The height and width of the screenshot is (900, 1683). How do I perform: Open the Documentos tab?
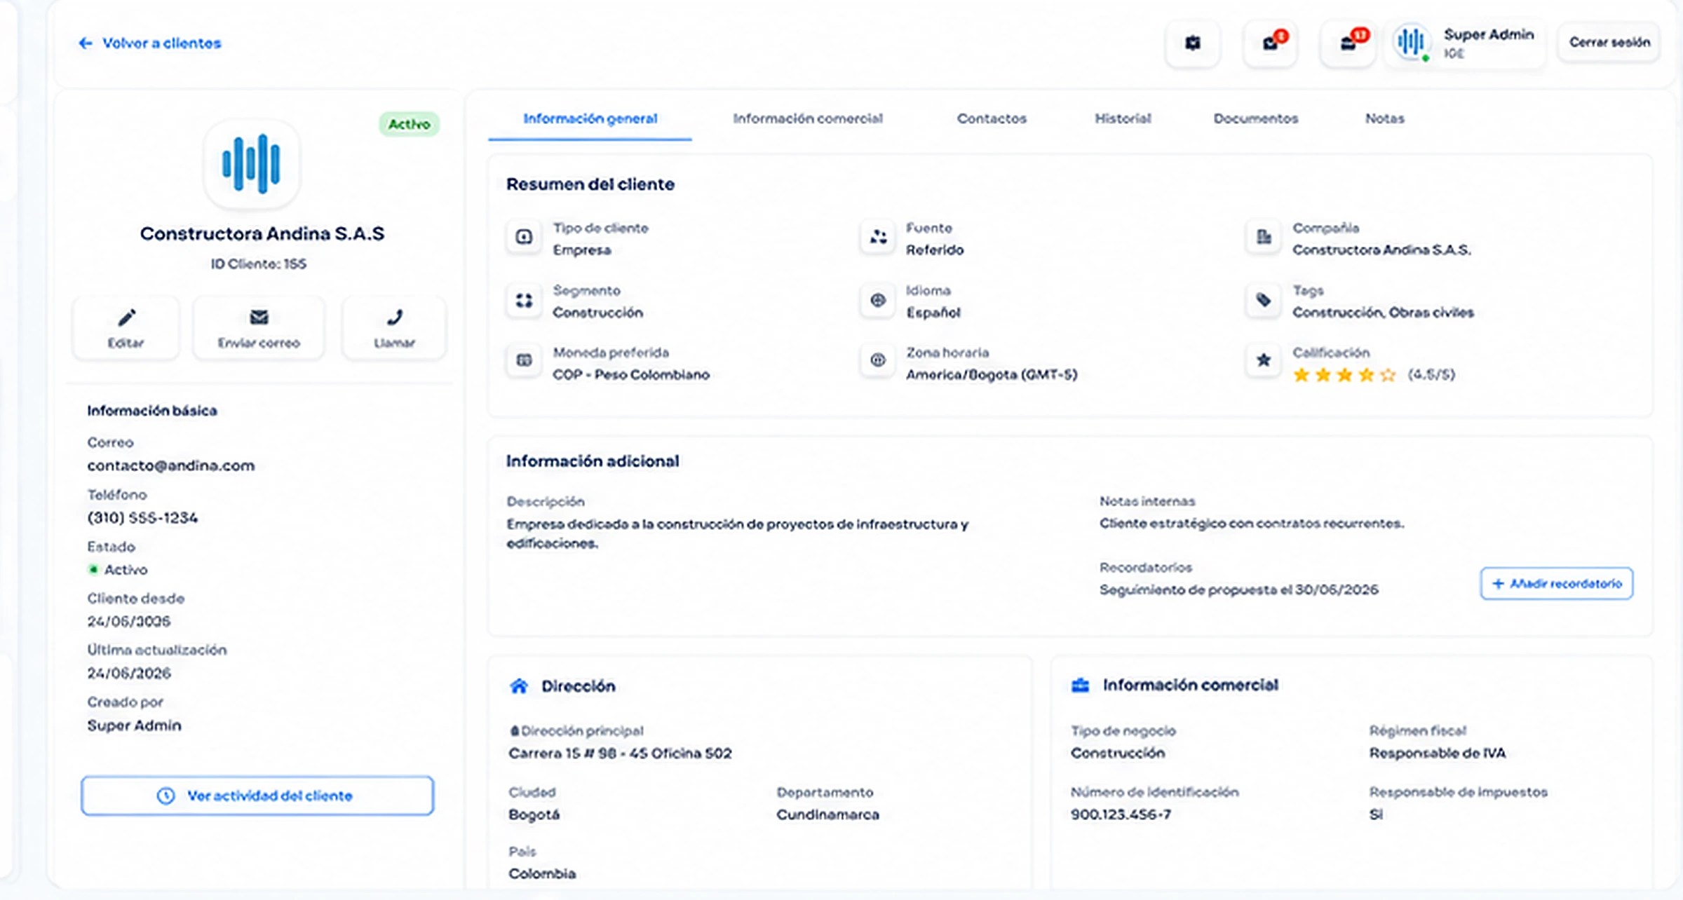pos(1256,118)
